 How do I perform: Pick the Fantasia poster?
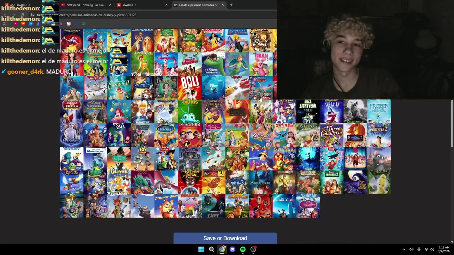click(x=332, y=112)
